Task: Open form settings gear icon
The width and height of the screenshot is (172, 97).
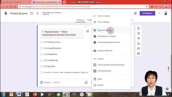Action: point(135,13)
